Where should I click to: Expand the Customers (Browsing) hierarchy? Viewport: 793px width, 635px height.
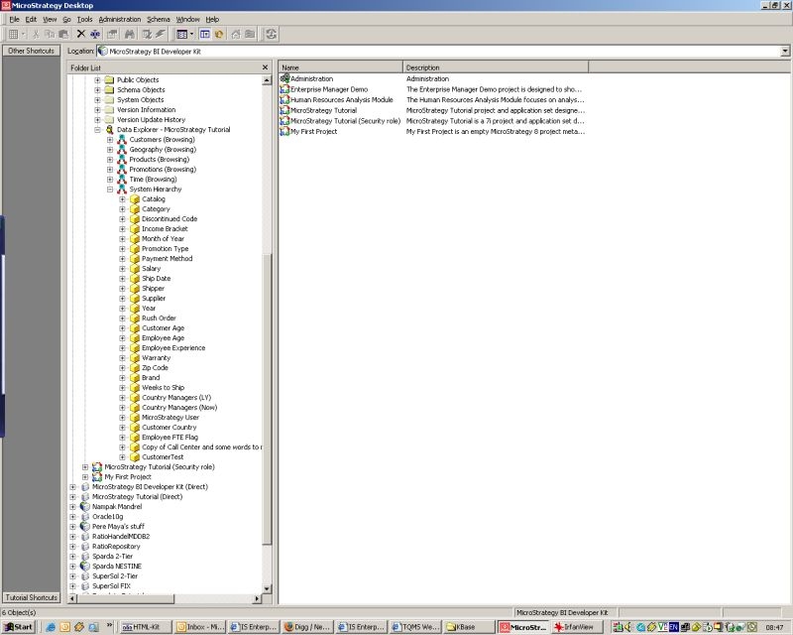tap(110, 140)
